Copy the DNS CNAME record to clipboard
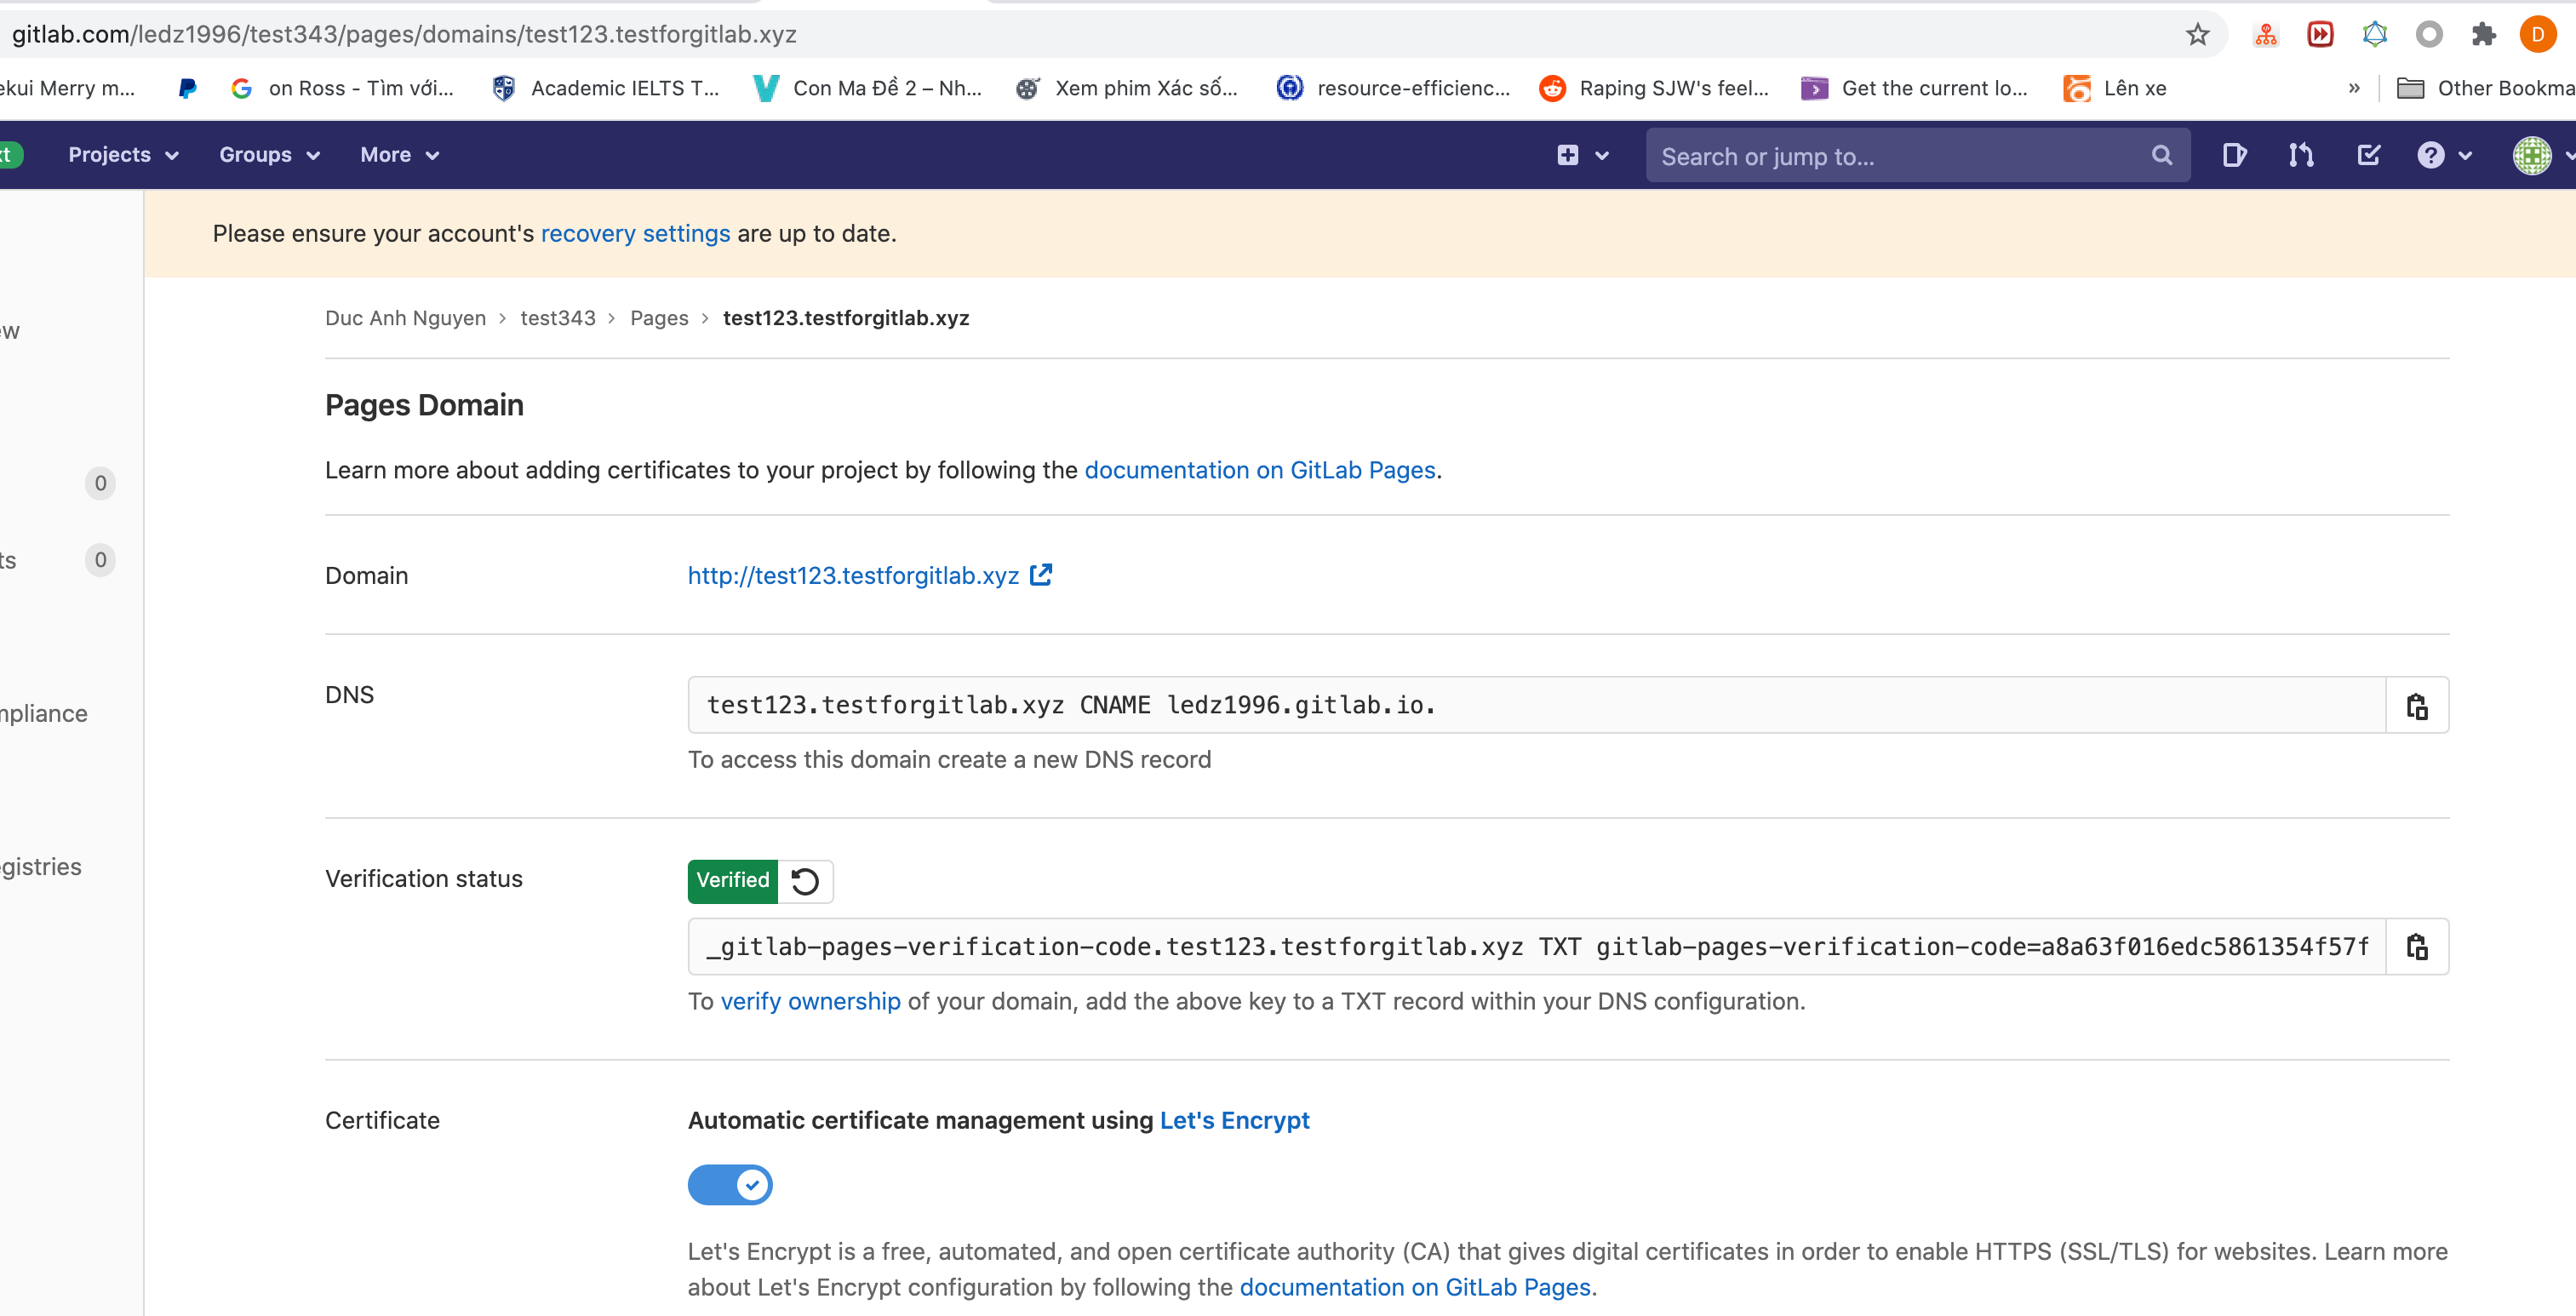This screenshot has height=1316, width=2576. tap(2416, 706)
